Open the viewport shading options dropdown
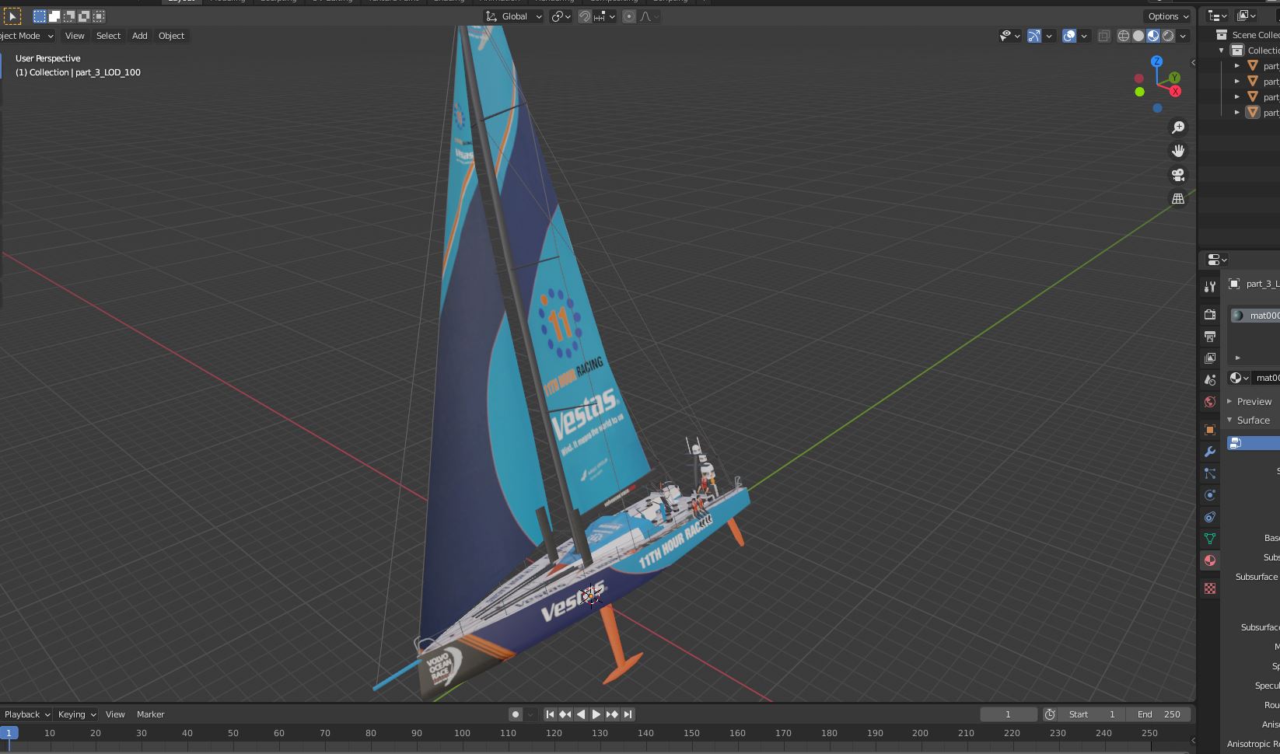The width and height of the screenshot is (1280, 754). tap(1184, 36)
